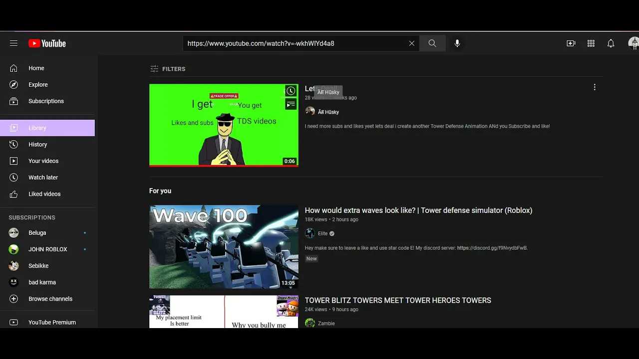Open Liked videos in sidebar
The image size is (639, 359).
[x=47, y=194]
